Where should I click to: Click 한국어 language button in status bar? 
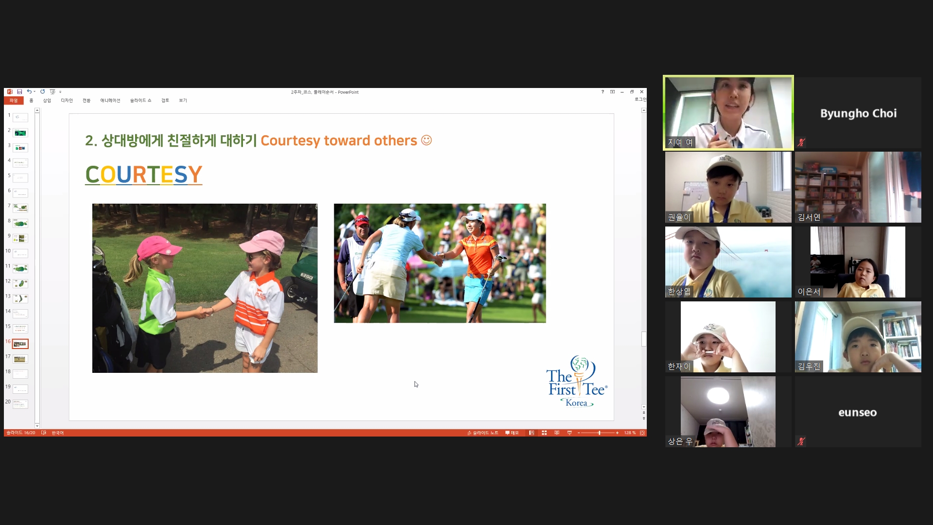point(58,433)
